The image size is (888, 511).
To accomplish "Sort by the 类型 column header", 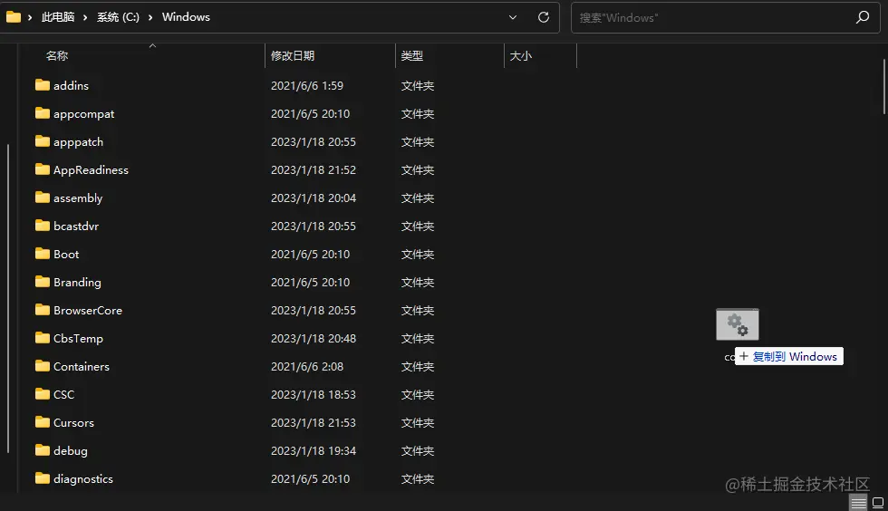I will point(411,55).
